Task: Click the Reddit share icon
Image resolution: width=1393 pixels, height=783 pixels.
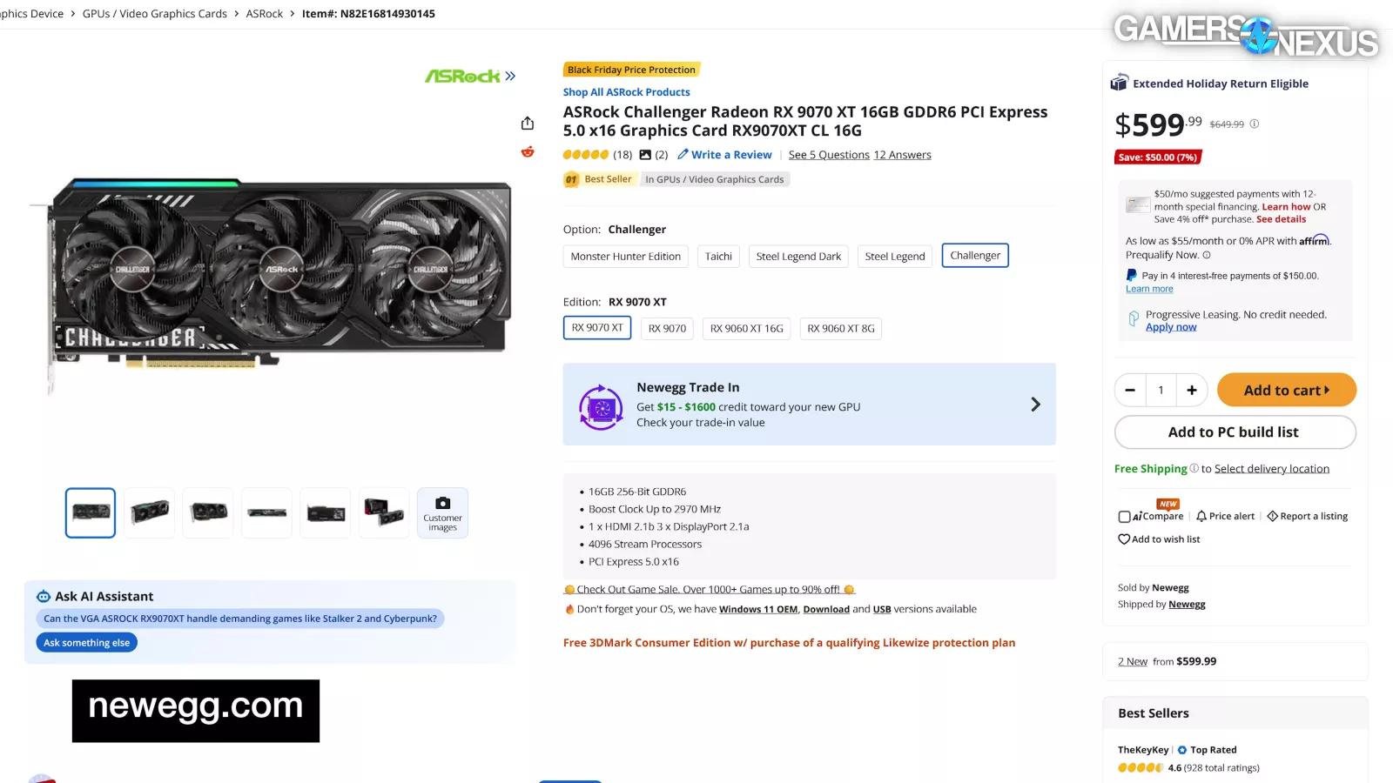Action: [x=527, y=152]
